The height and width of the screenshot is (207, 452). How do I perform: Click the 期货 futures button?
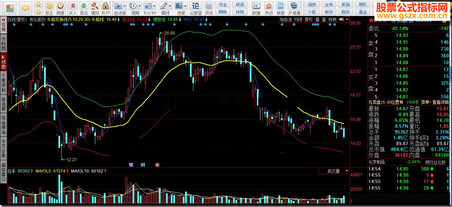coord(346,12)
